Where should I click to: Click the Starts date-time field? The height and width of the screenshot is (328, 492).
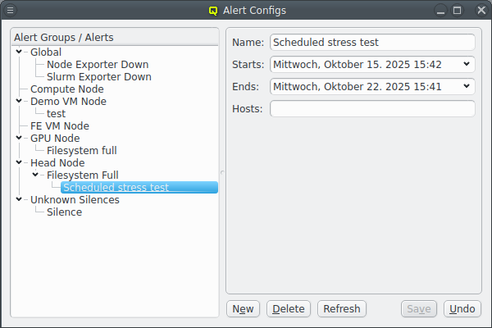tap(372, 64)
